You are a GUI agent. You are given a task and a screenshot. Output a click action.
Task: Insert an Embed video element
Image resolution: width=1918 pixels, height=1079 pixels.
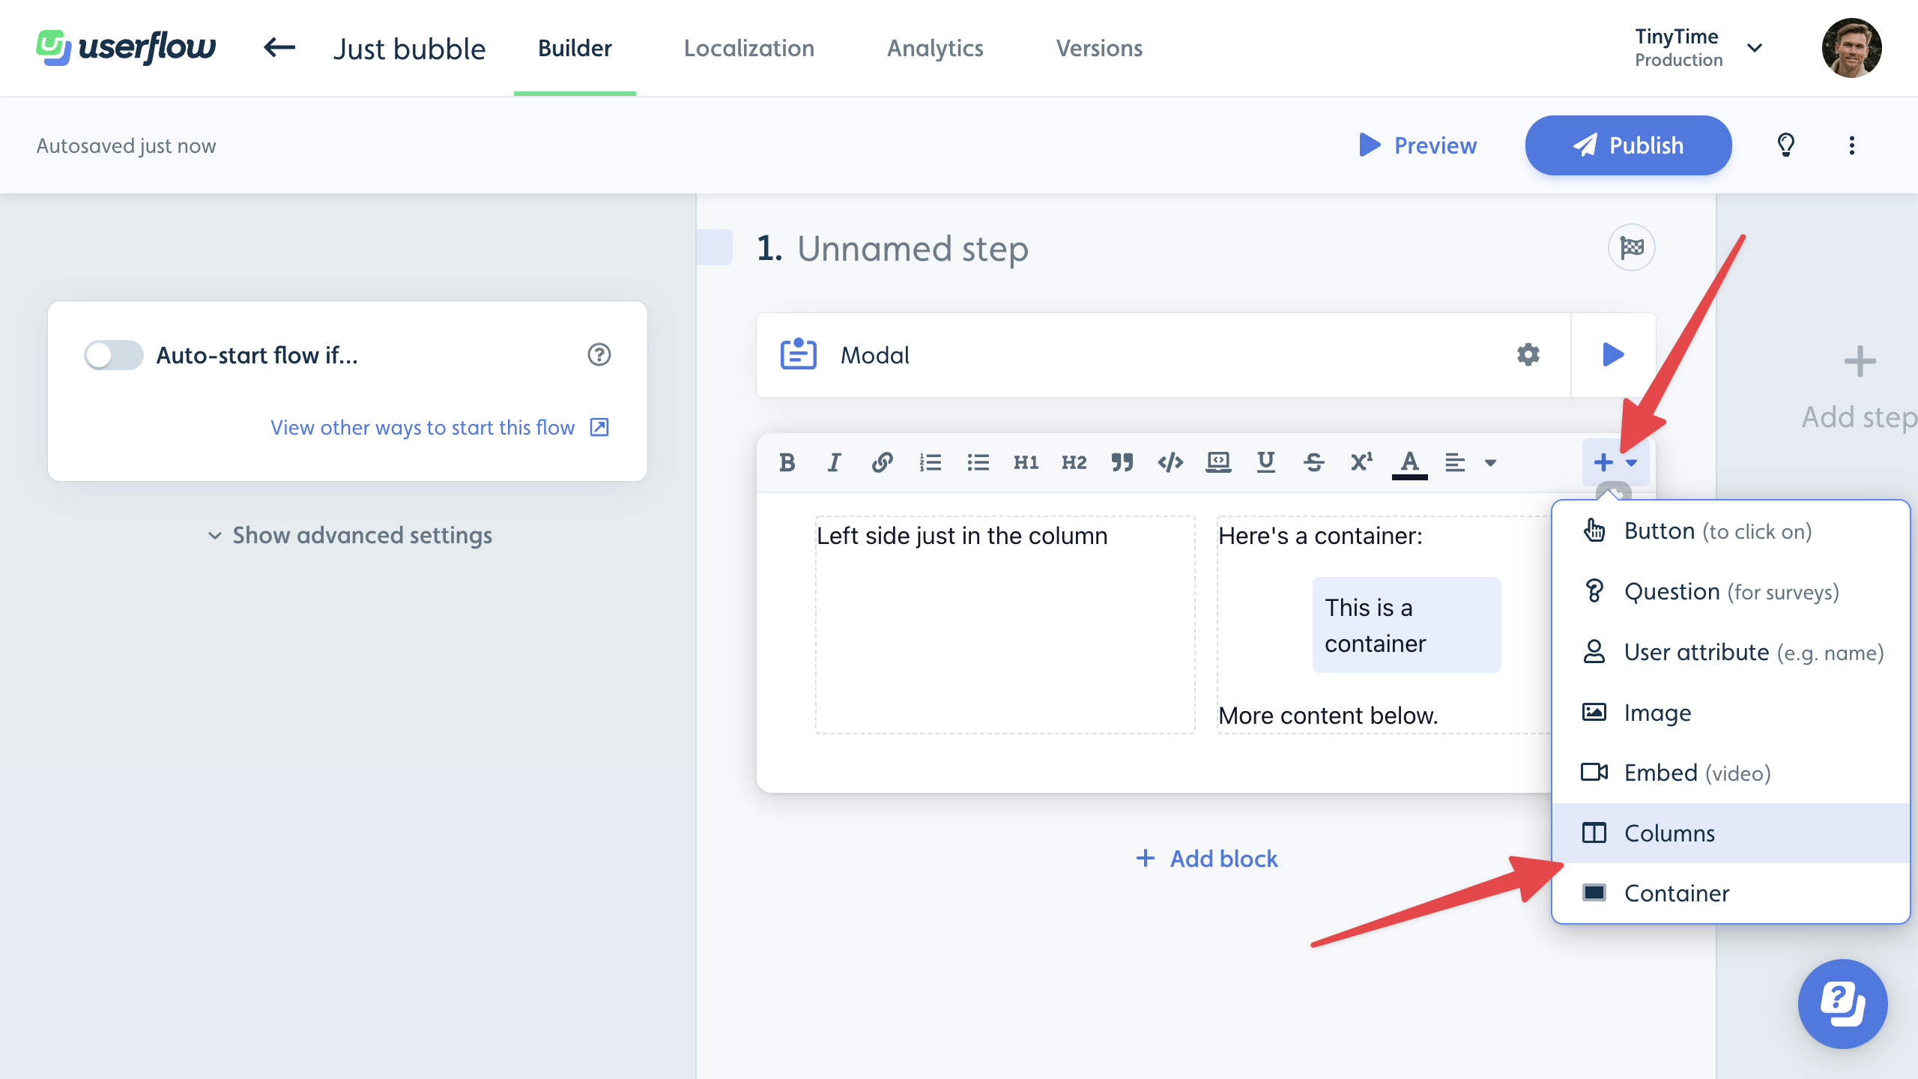coord(1731,773)
